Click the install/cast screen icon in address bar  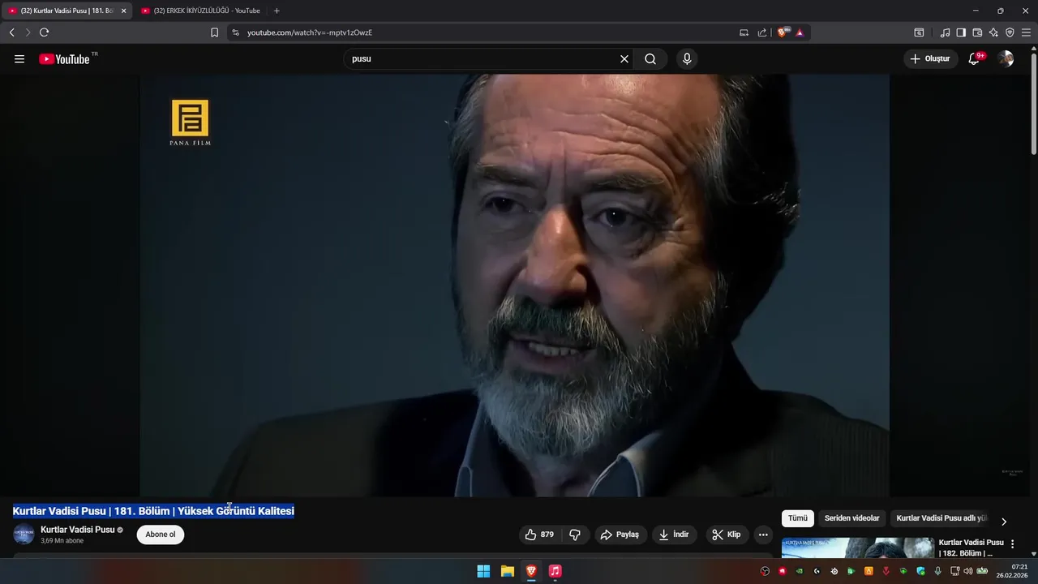click(x=744, y=32)
